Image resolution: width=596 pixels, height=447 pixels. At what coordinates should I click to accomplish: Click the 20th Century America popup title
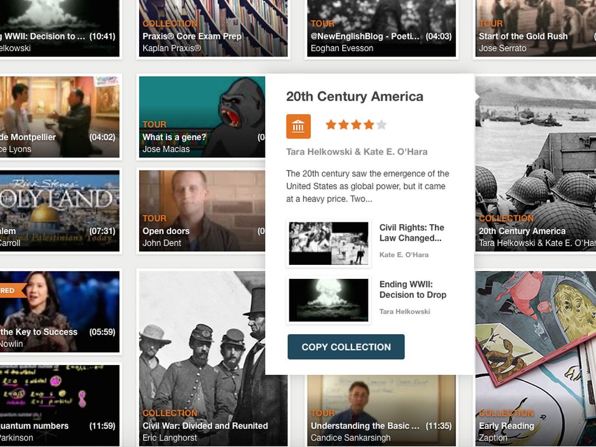click(354, 97)
